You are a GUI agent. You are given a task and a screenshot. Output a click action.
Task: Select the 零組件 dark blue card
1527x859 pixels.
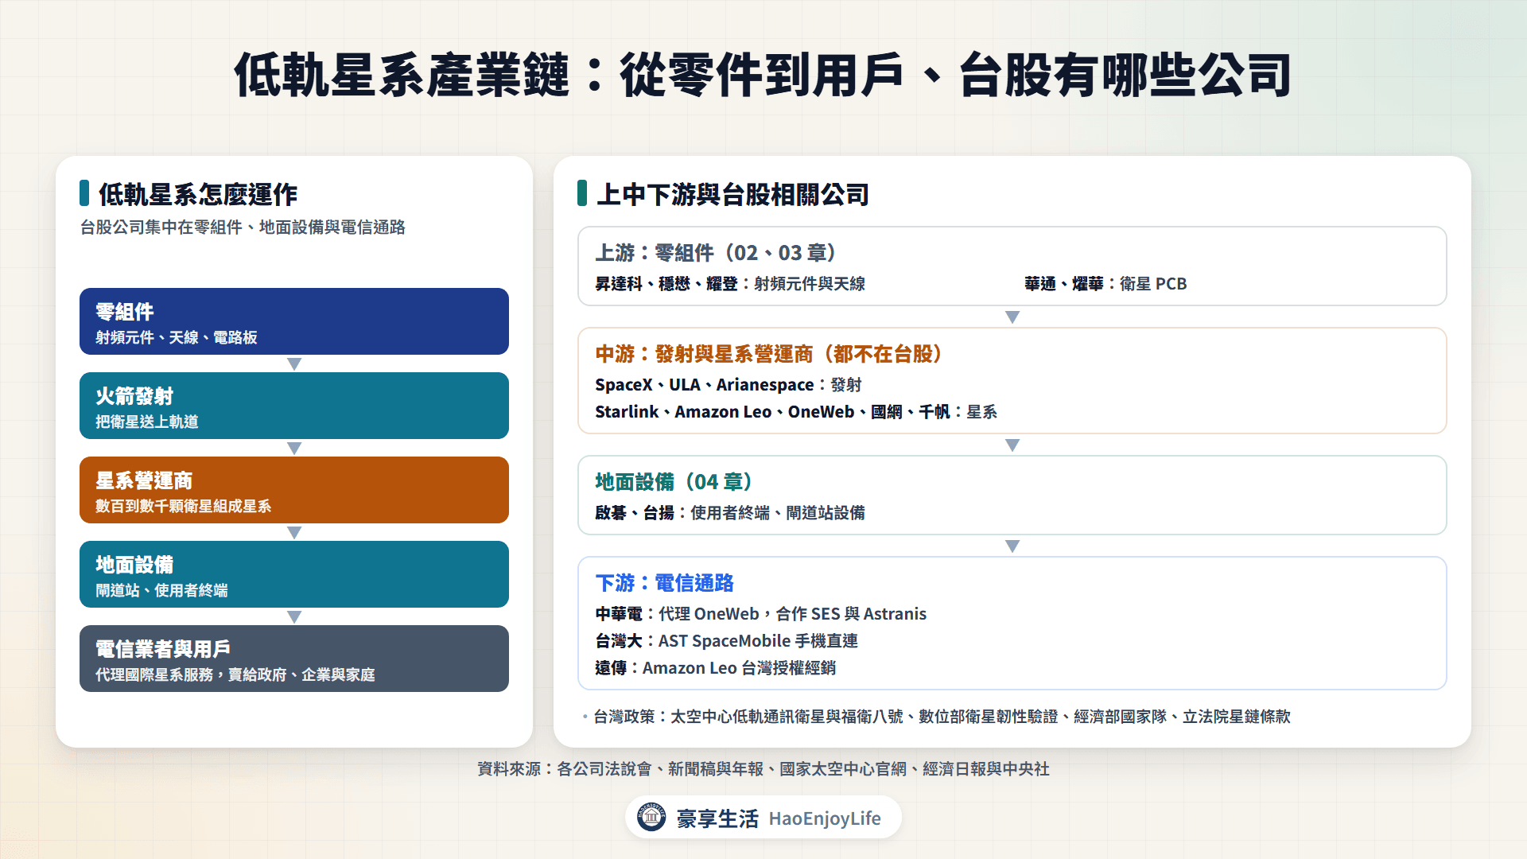[294, 321]
